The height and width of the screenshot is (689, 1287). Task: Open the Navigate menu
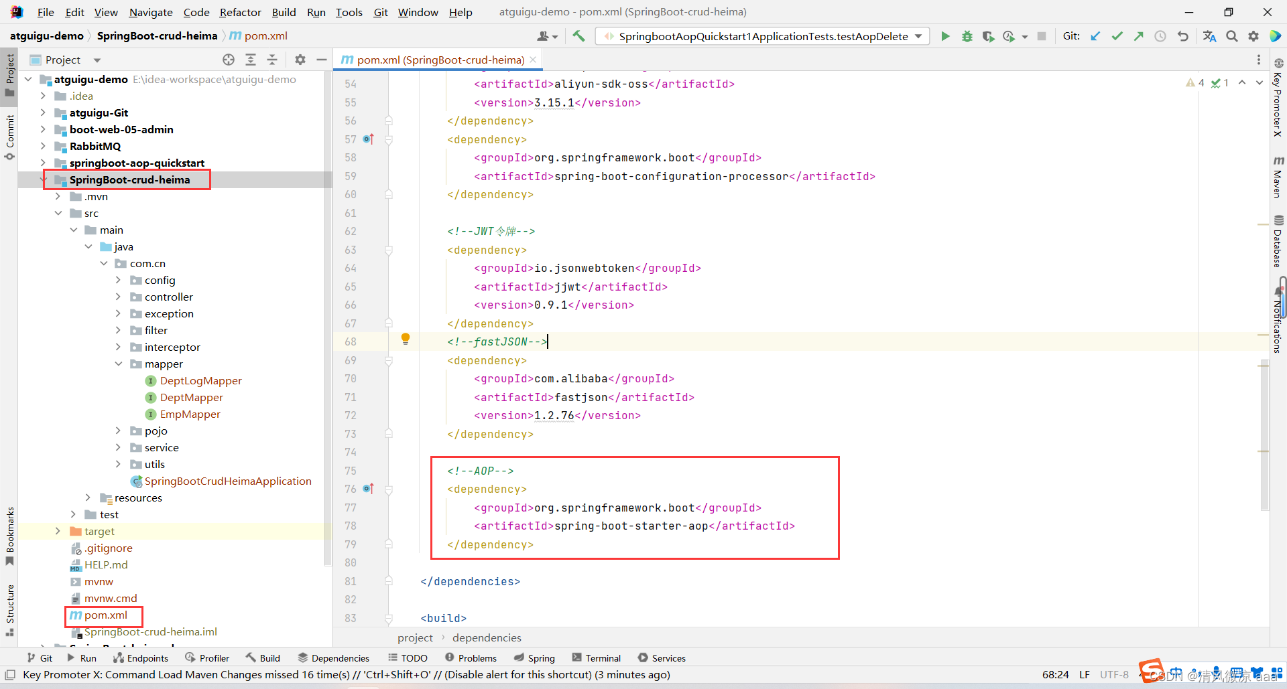151,12
